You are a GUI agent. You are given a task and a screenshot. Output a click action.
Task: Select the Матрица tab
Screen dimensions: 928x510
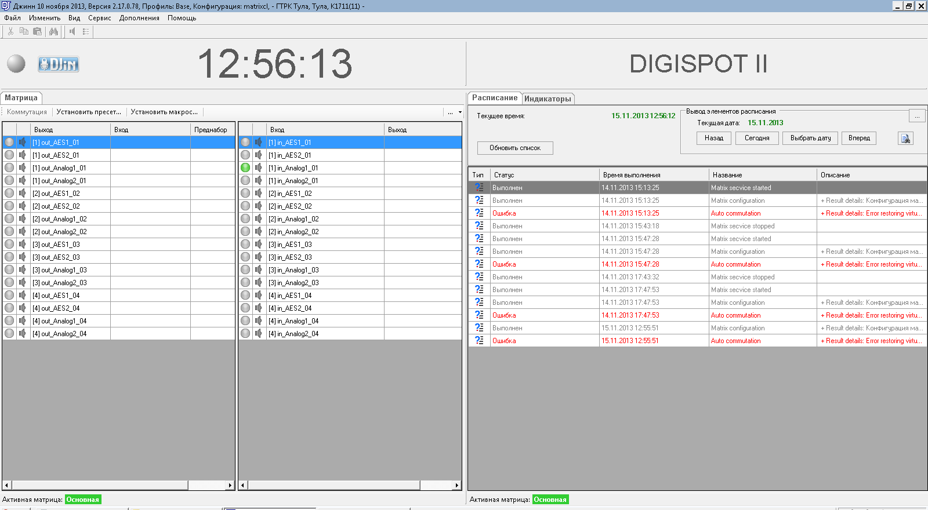[x=21, y=98]
